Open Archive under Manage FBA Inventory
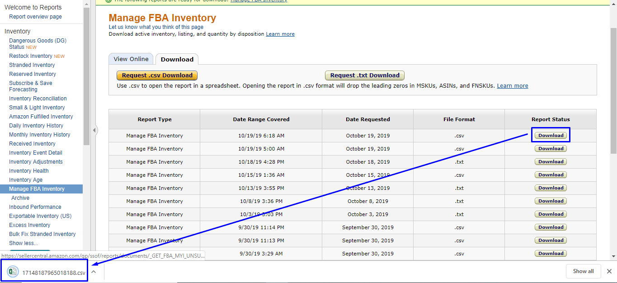617x283 pixels. [20, 198]
